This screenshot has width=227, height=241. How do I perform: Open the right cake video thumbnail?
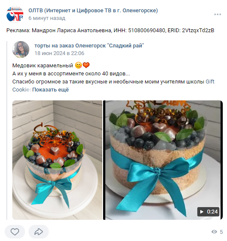click(x=163, y=160)
